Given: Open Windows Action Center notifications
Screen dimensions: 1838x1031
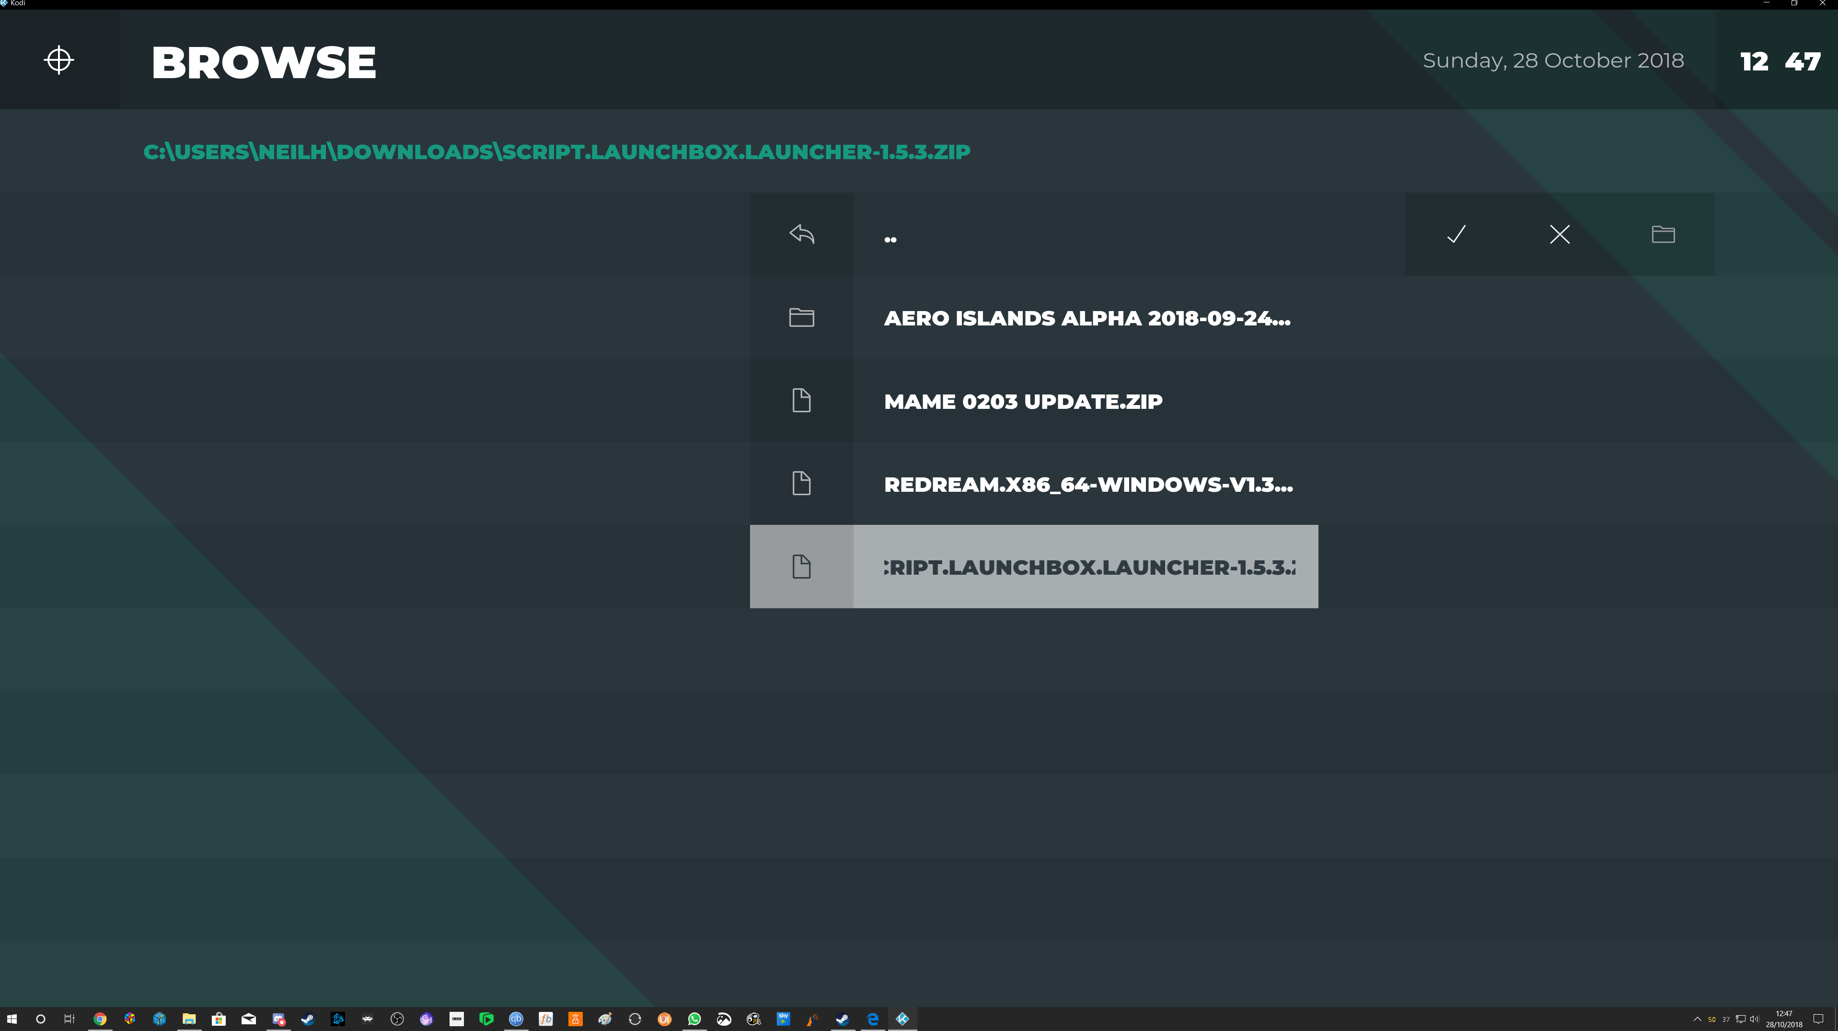Looking at the screenshot, I should pyautogui.click(x=1818, y=1019).
